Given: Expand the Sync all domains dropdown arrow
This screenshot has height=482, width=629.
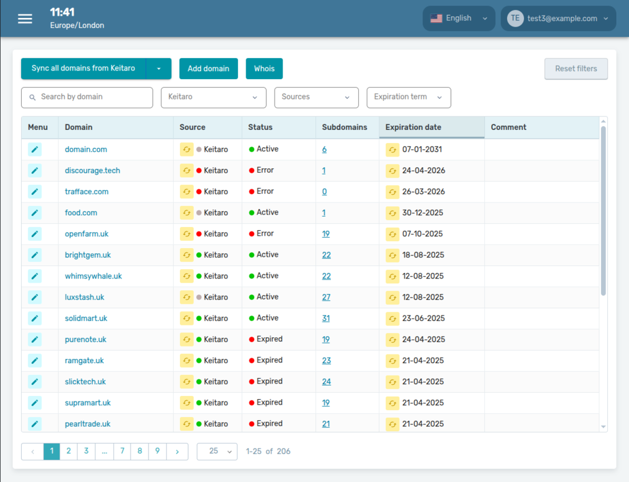Looking at the screenshot, I should pyautogui.click(x=158, y=69).
